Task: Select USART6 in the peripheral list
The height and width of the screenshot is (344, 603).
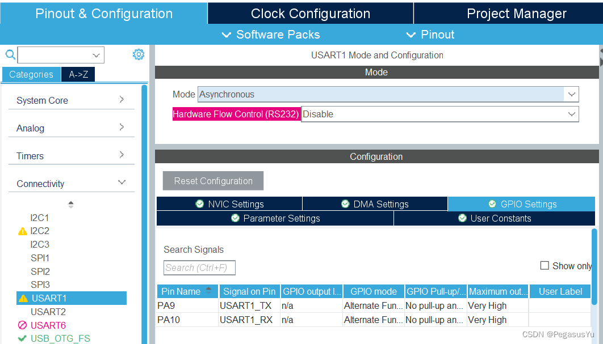Action: (48, 325)
